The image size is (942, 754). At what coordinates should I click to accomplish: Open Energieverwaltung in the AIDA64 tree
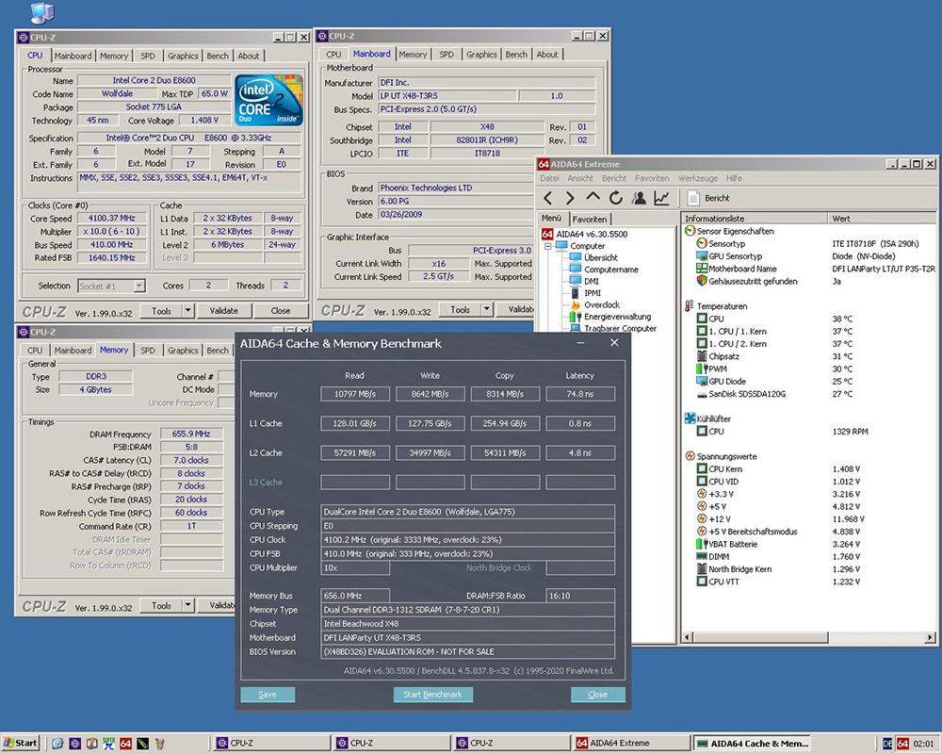(x=609, y=317)
